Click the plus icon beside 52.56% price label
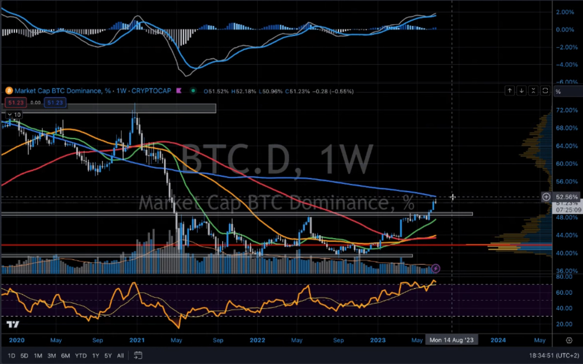Image resolution: width=583 pixels, height=364 pixels. (x=546, y=197)
